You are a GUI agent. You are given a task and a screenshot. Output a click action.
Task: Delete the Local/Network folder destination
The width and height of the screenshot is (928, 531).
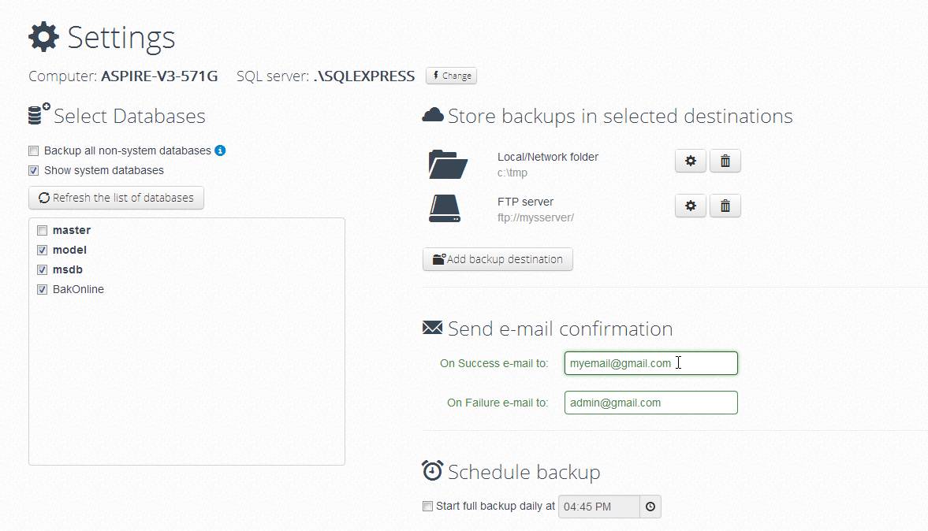click(725, 162)
